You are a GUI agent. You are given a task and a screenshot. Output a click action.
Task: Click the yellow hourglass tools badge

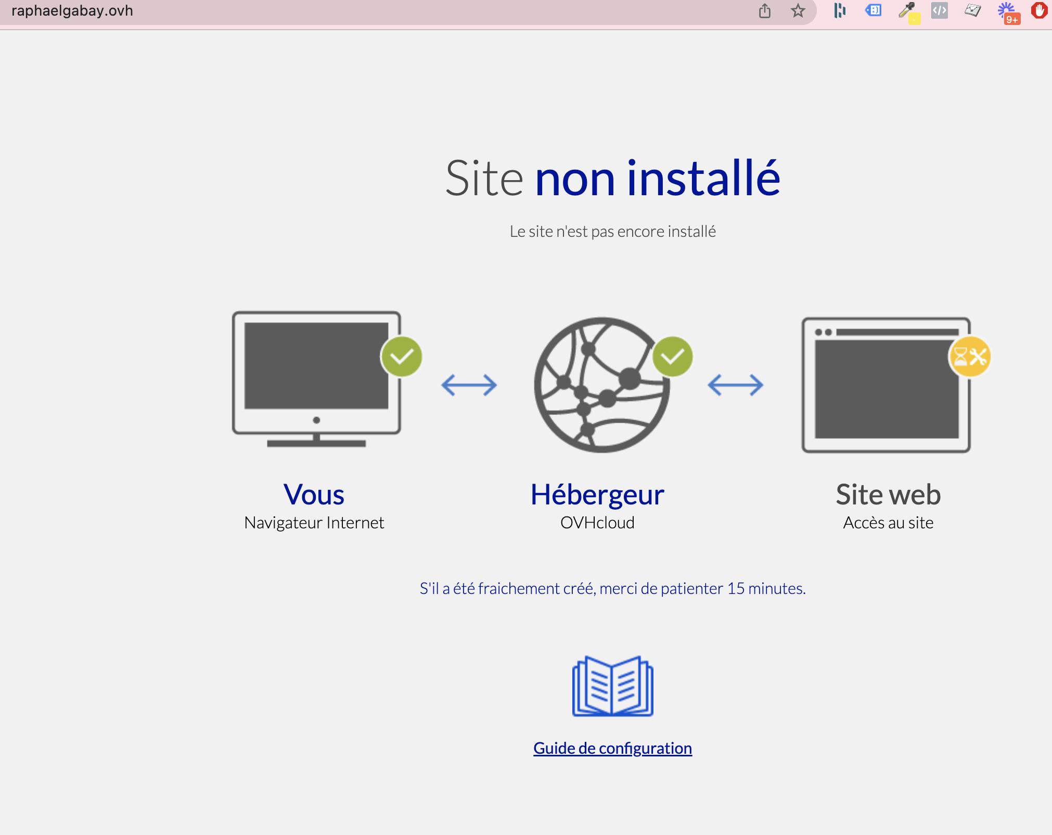(970, 357)
